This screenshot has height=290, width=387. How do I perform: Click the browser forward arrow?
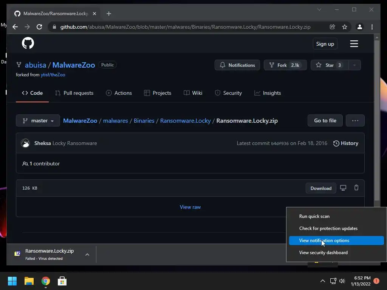[27, 27]
